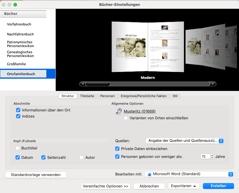Screen dimensions: 239x193
Task: Toggle the Datum checkbox
Action: pos(18,157)
